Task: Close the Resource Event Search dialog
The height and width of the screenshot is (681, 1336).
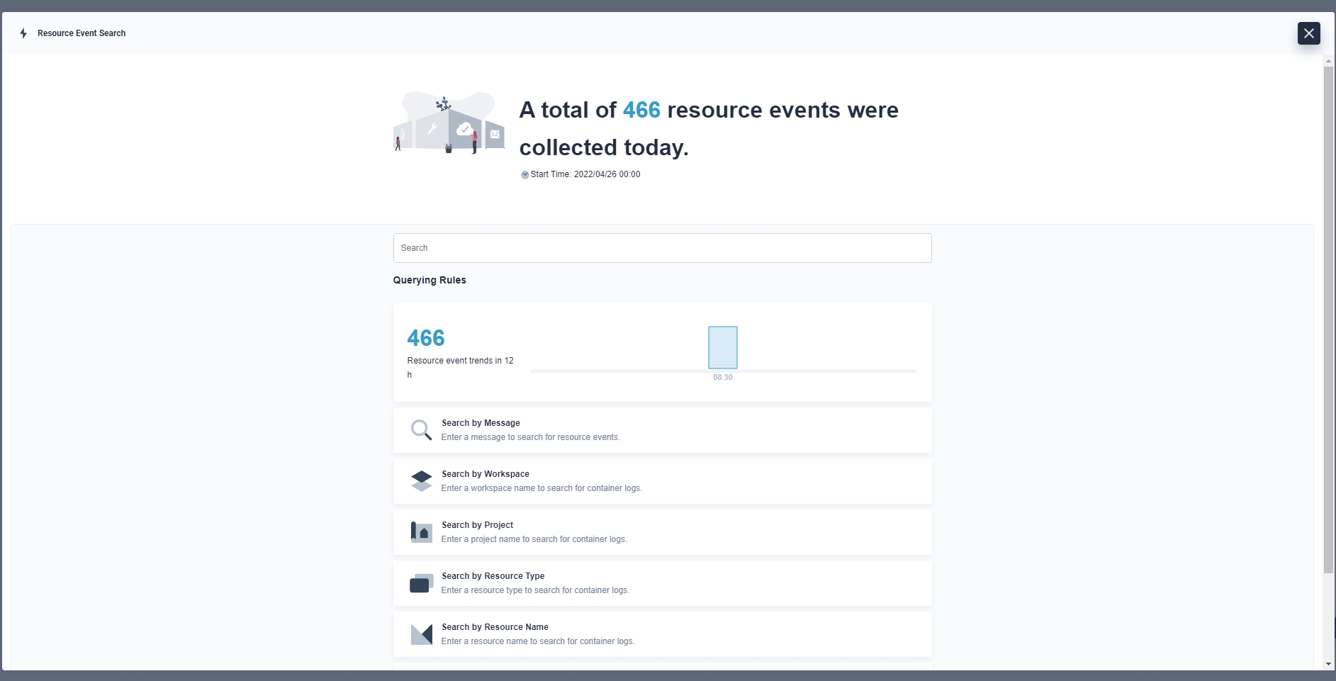Action: tap(1308, 33)
